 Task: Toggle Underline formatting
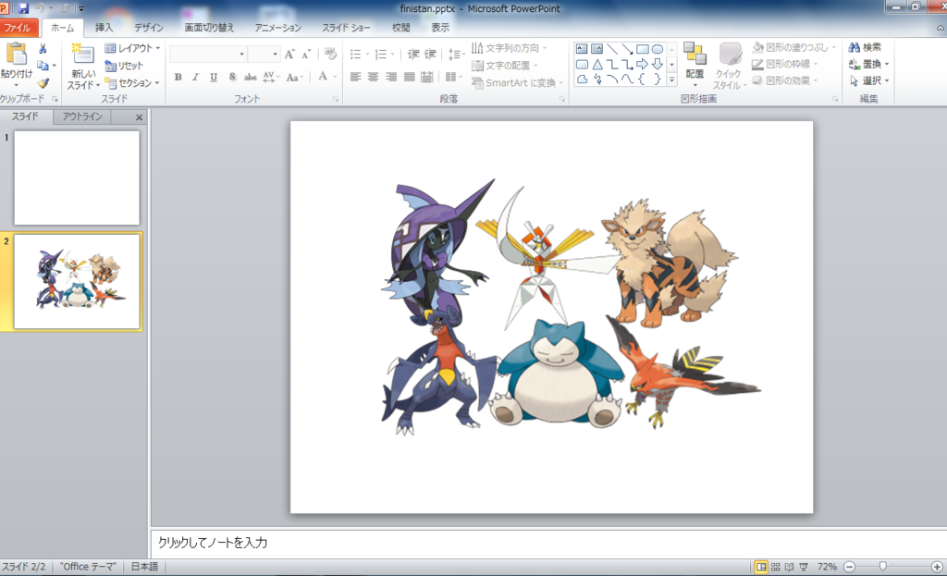214,77
